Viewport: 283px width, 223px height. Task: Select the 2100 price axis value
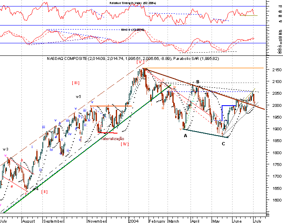click(x=277, y=82)
